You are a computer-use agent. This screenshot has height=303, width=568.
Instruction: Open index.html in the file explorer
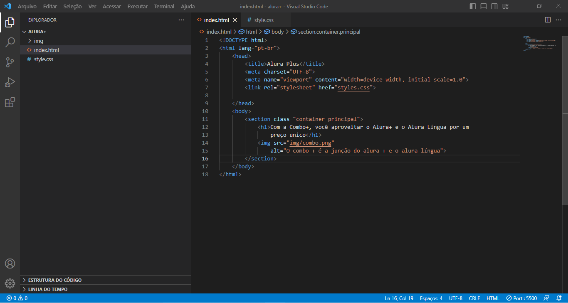point(106,50)
